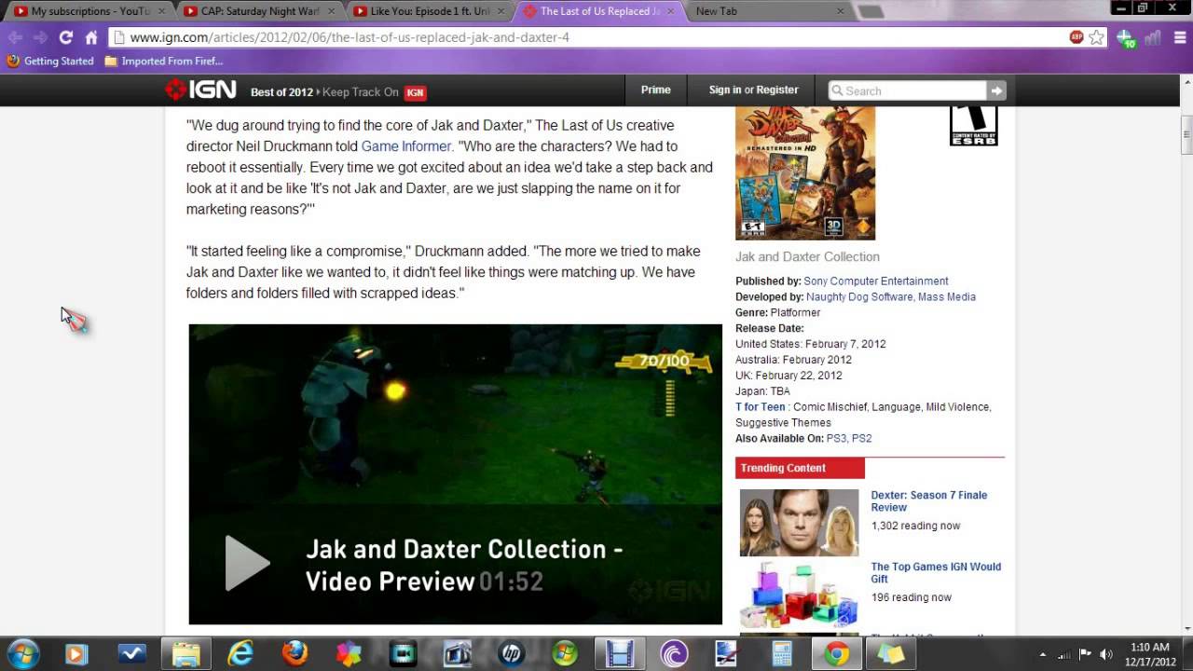Click Jak and Daxter Collection cover art
This screenshot has width=1193, height=671.
(x=805, y=173)
